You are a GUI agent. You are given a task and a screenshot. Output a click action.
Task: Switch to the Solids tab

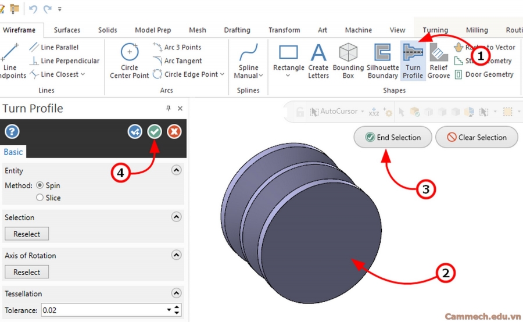[108, 30]
